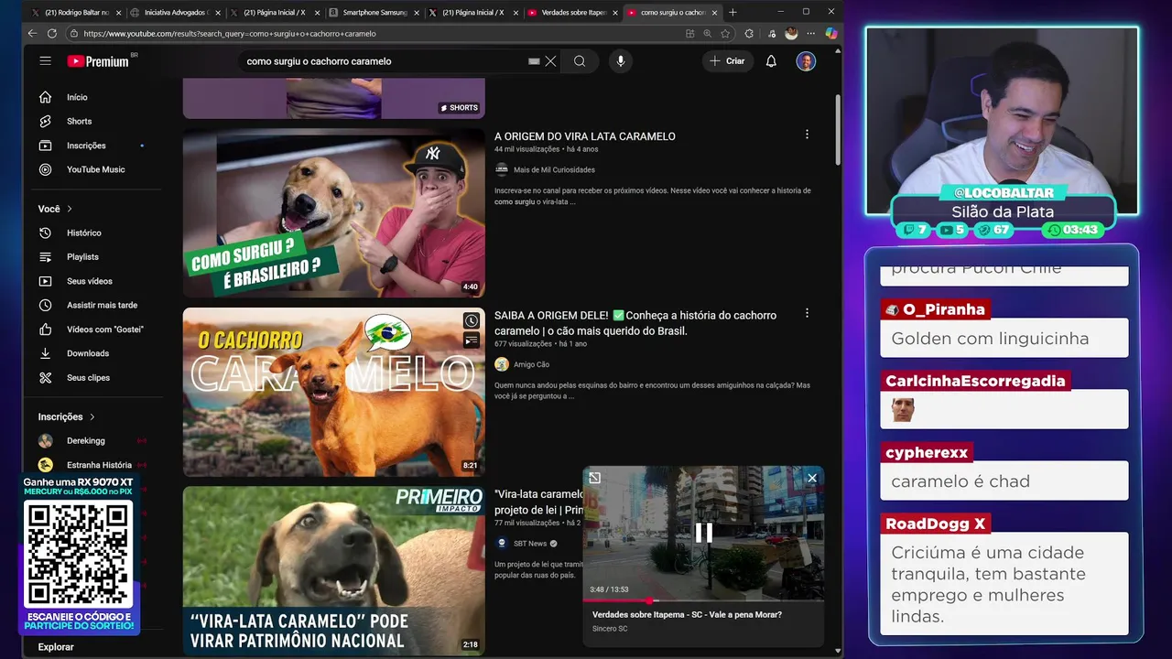Open the browser three-dot settings menu
The height and width of the screenshot is (659, 1172).
tap(811, 33)
